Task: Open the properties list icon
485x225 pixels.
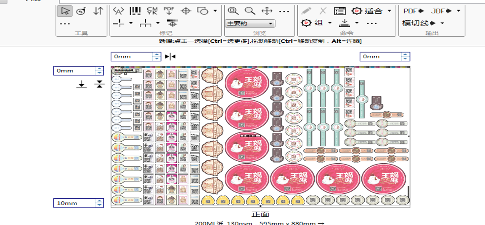Action: click(x=340, y=11)
